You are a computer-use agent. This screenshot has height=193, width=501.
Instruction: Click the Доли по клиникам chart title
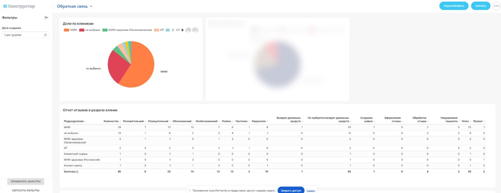[x=78, y=23]
